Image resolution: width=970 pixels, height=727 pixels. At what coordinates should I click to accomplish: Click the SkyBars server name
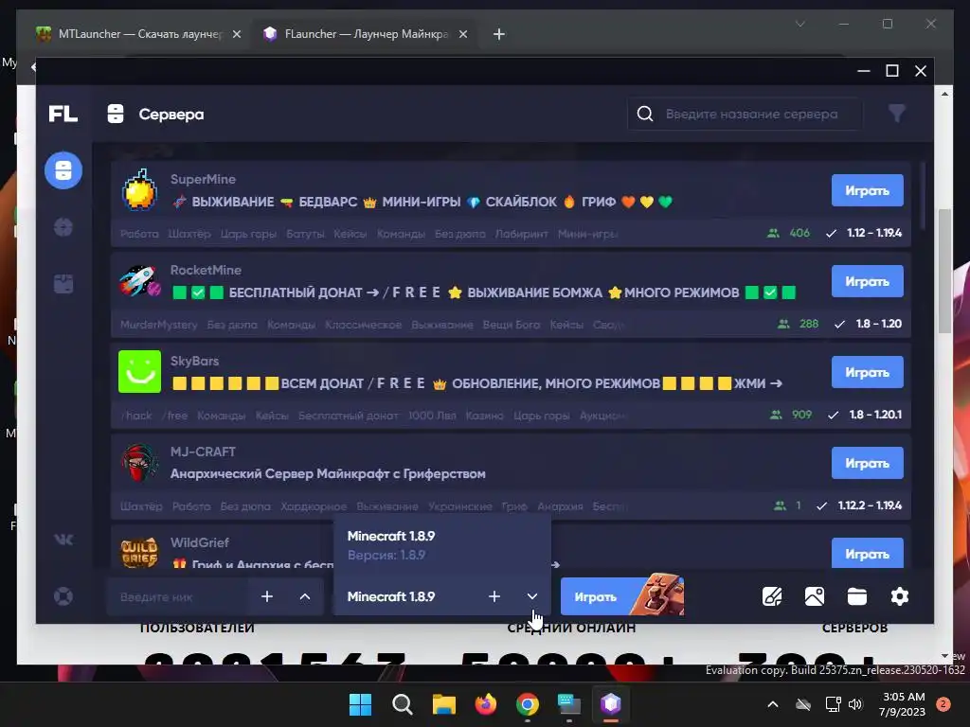(x=194, y=361)
